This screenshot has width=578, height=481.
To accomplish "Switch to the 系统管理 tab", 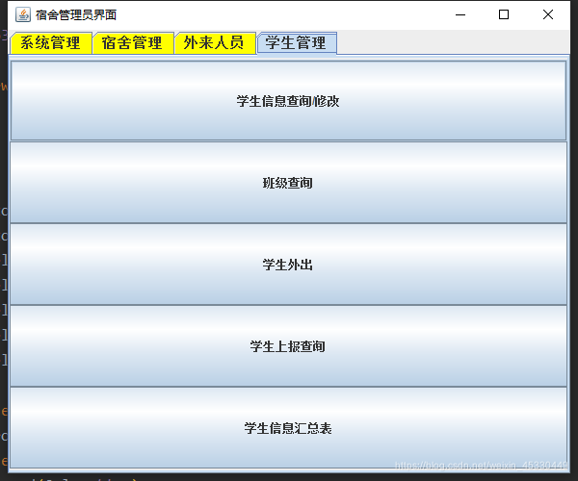I will [x=51, y=43].
